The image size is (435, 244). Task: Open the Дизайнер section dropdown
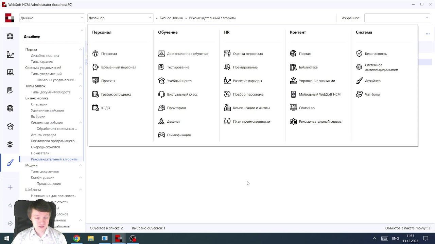click(120, 18)
